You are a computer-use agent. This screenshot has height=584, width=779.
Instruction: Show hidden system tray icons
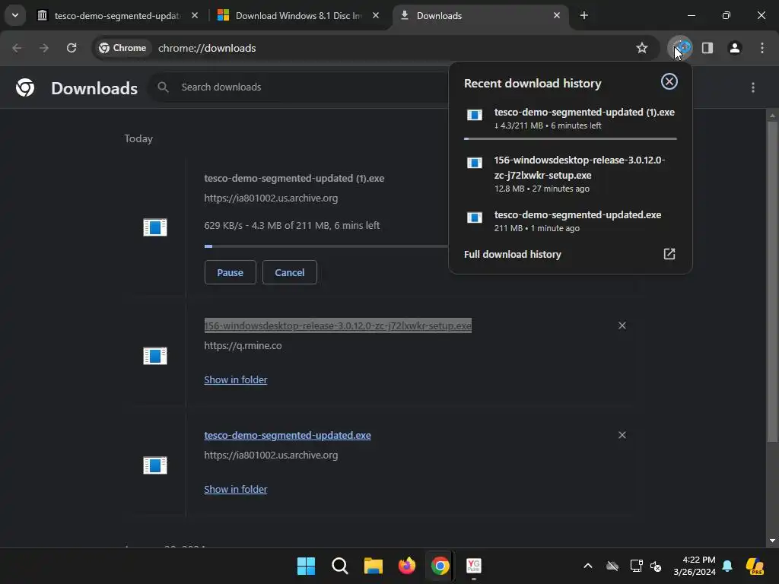[588, 566]
